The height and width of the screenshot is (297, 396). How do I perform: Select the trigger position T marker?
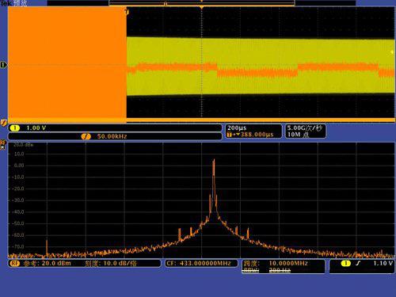127,12
